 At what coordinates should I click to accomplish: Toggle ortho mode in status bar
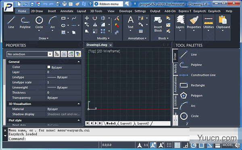click(186, 145)
